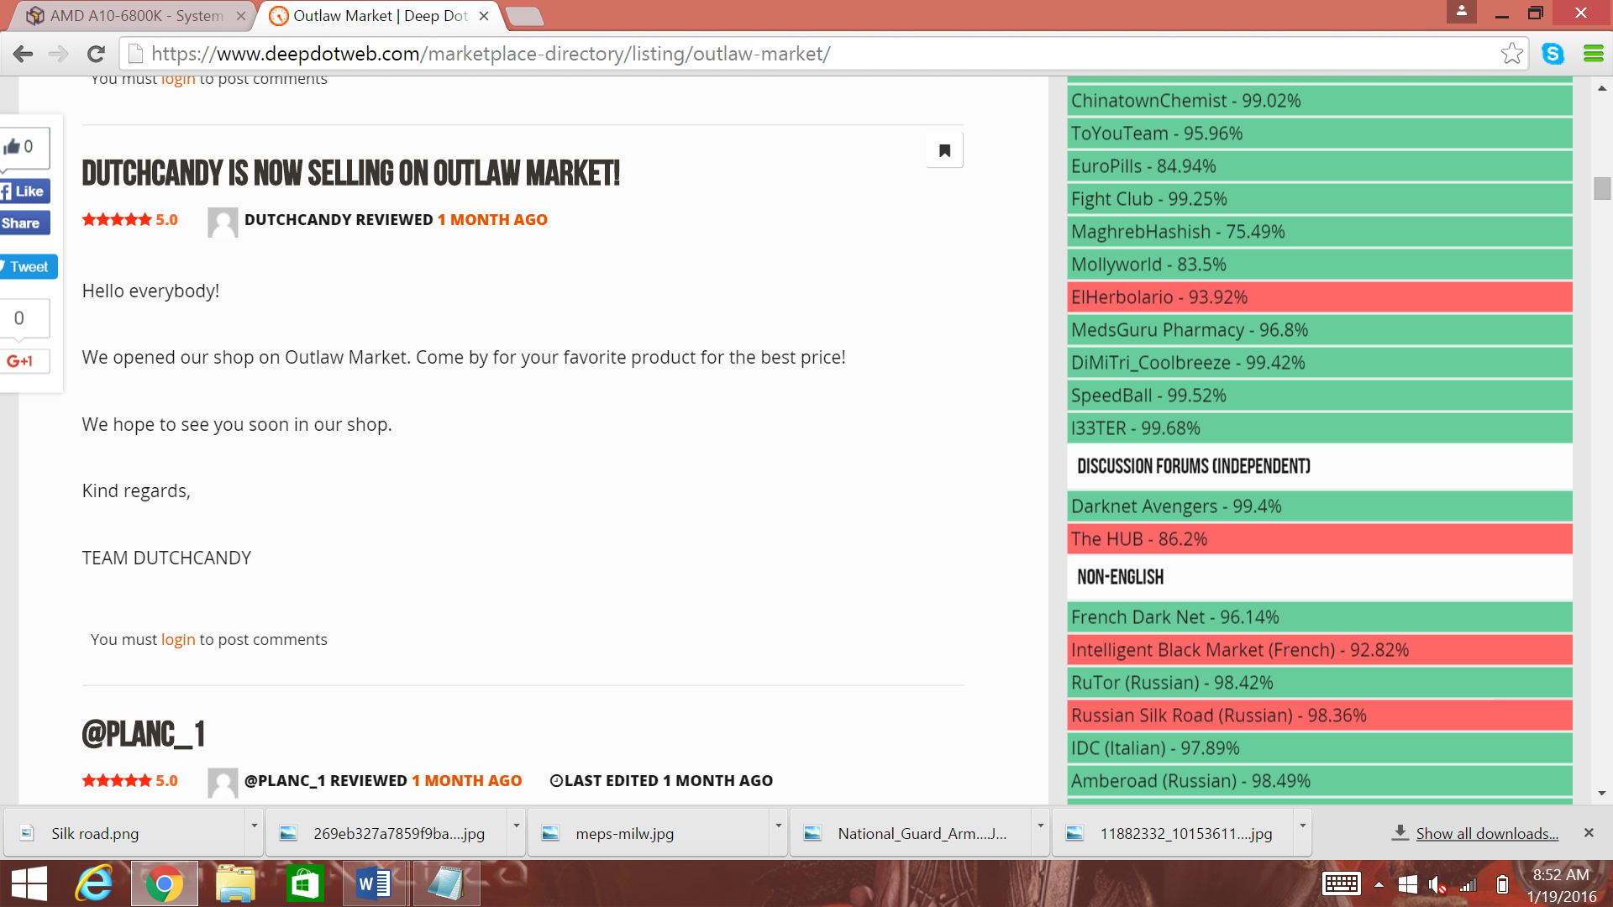Click scrollbar down arrow
The image size is (1613, 907).
coord(1602,793)
